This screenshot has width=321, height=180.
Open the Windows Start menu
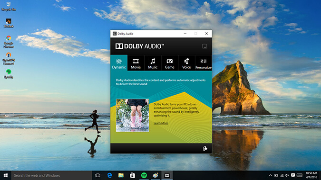tap(6, 175)
